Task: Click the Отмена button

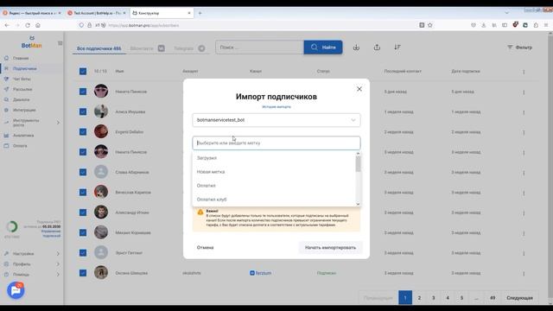Action: (205, 248)
